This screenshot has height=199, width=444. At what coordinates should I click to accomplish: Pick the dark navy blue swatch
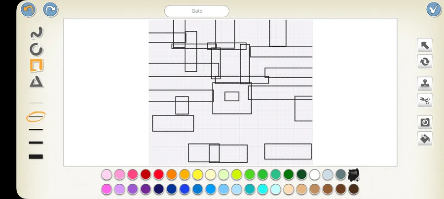point(159,189)
